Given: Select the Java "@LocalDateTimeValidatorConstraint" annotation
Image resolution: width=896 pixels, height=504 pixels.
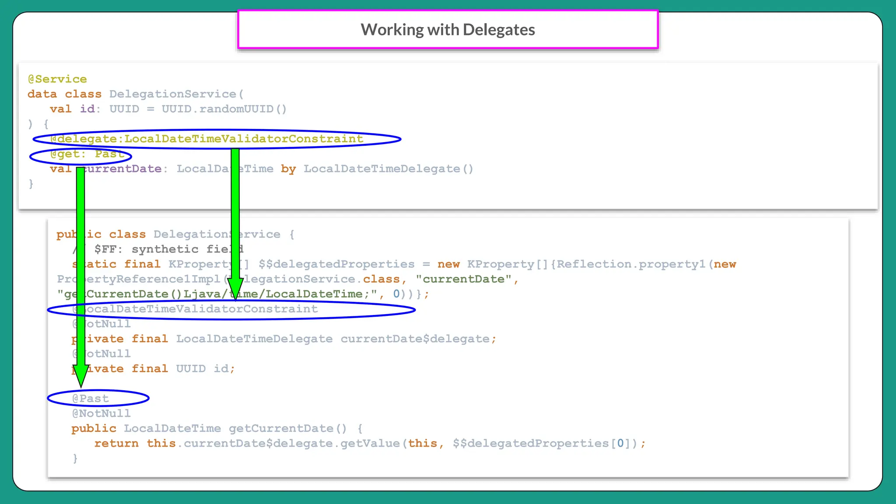Looking at the screenshot, I should click(x=195, y=309).
